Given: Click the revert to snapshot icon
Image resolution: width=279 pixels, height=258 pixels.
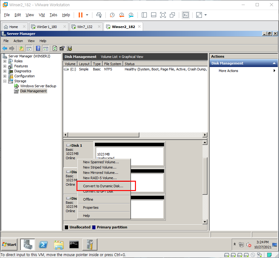Looking at the screenshot, I should [122, 15].
